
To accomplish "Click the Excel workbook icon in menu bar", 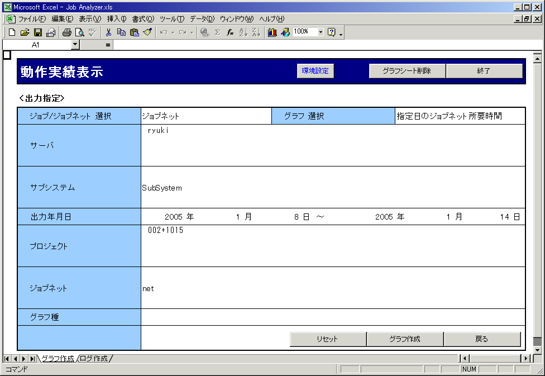I will tap(10, 19).
